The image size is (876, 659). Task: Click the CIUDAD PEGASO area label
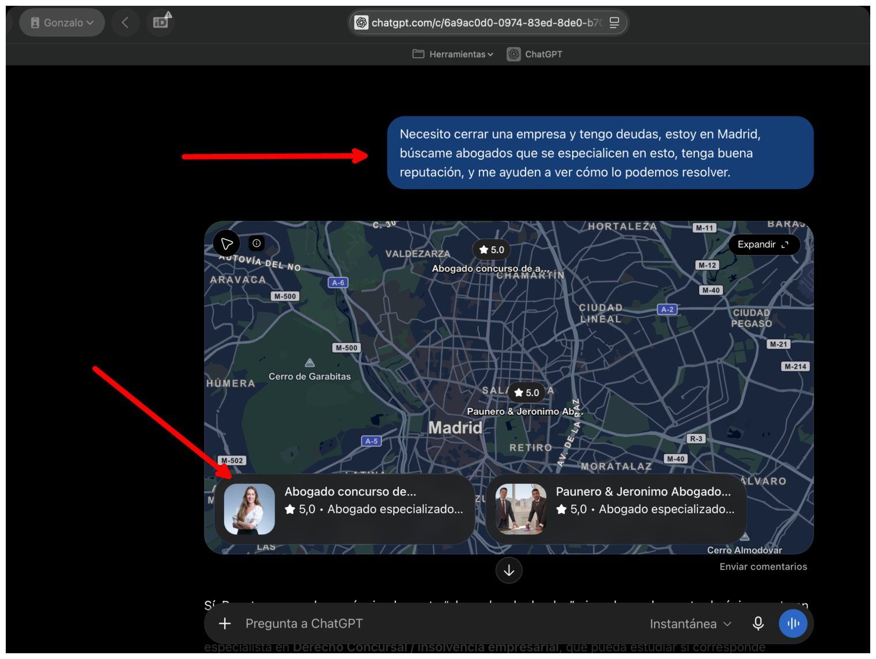[x=752, y=318]
